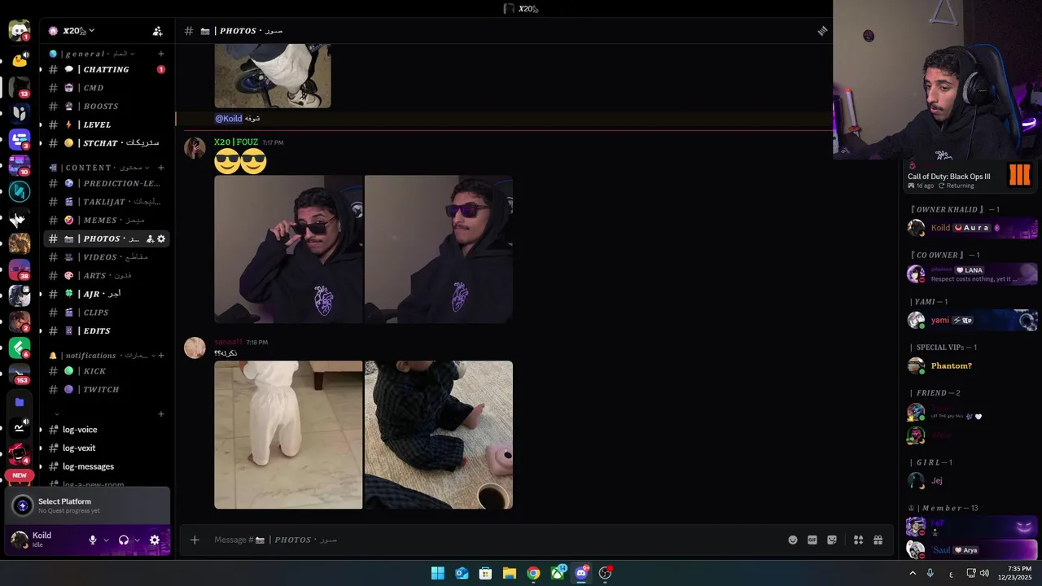
Task: Open the STCHAT channel
Action: 106,143
